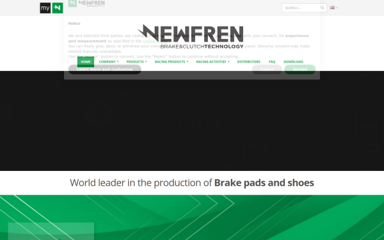384x240 pixels.
Task: Expand the Racing Products dropdown menu
Action: pos(172,61)
